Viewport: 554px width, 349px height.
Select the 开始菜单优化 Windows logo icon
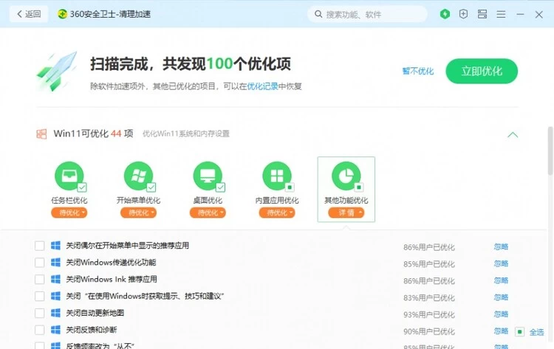(138, 176)
